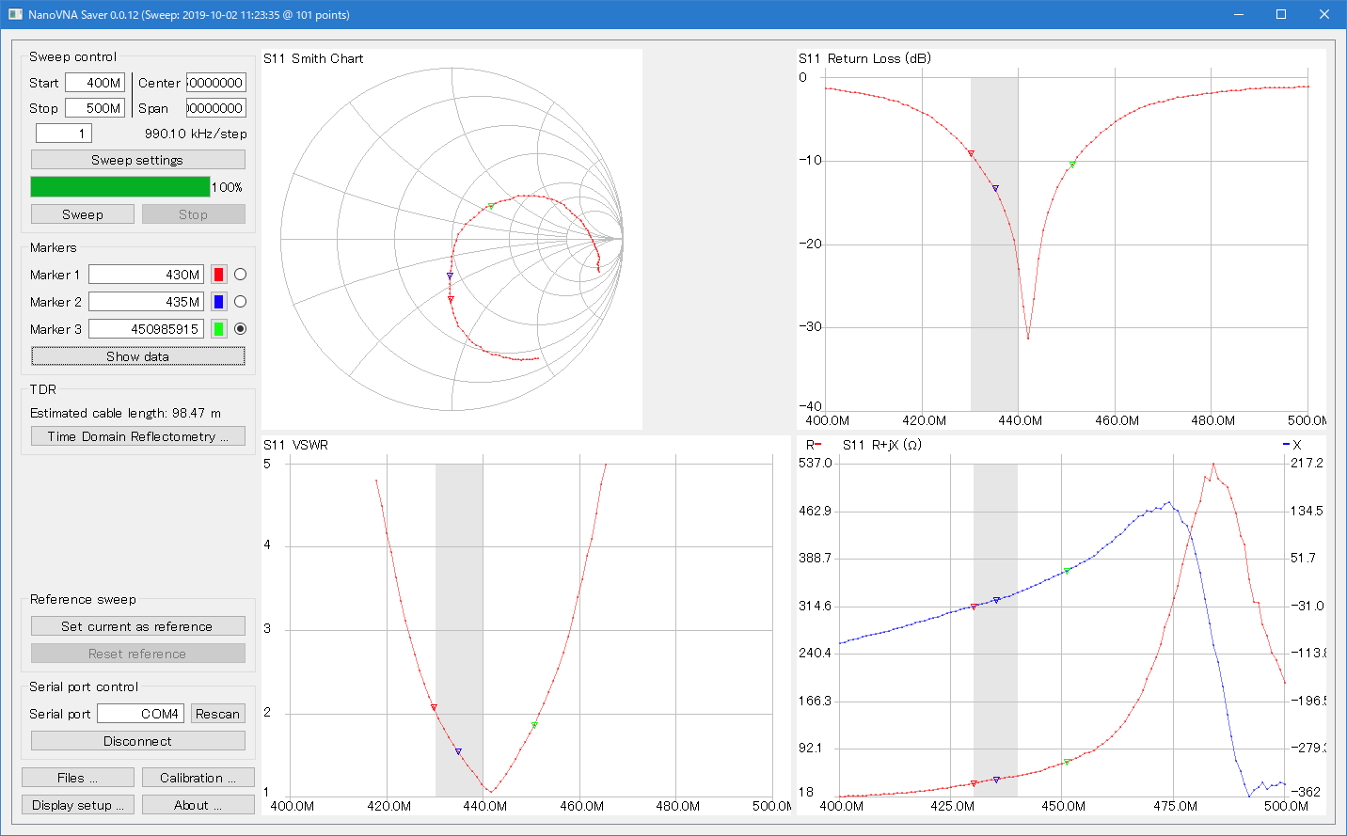Viewport: 1347px width, 836px height.
Task: Close the NanoVNA Saver window
Action: [x=1324, y=14]
